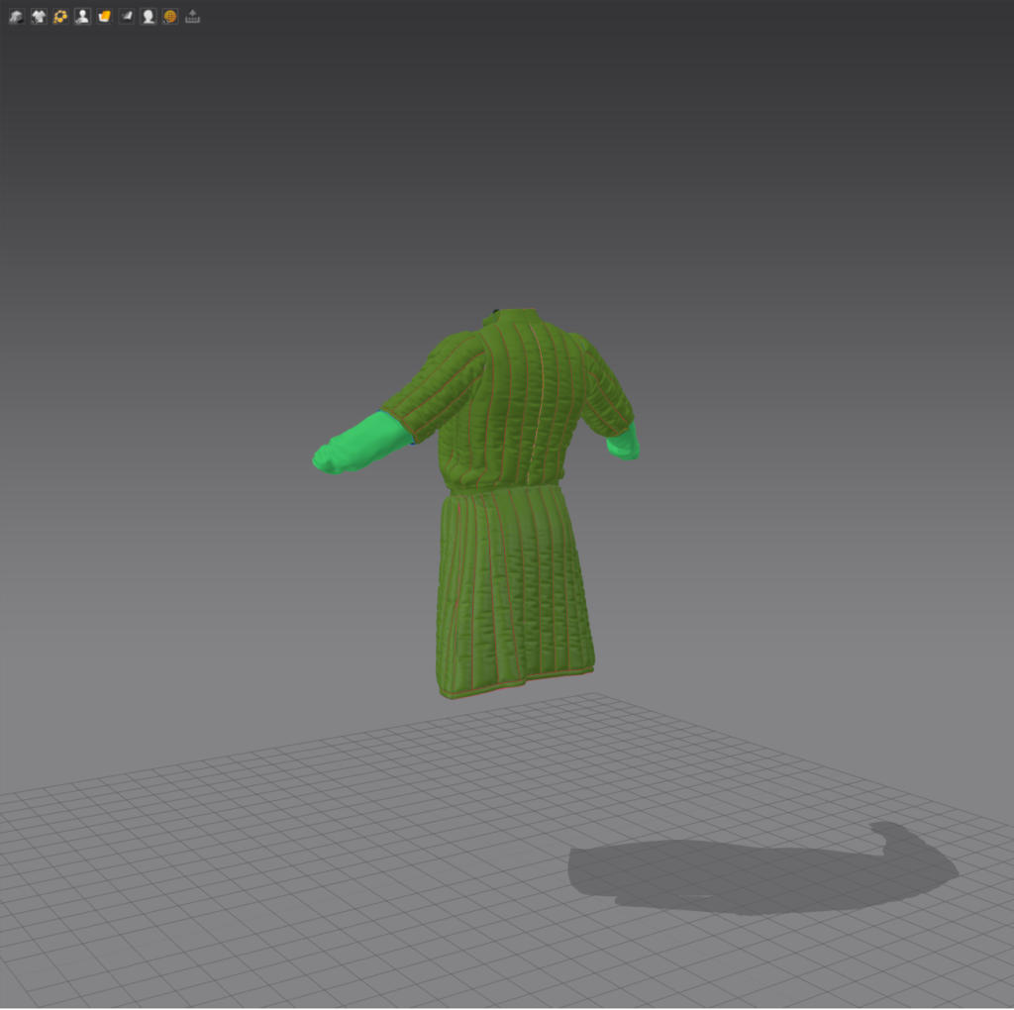Click the avatar head silhouette icon
1014x1010 pixels.
(149, 17)
